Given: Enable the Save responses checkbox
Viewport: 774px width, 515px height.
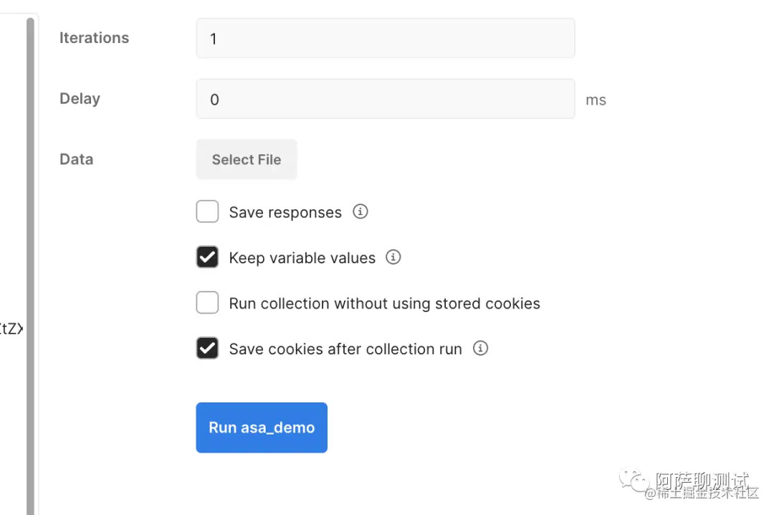Looking at the screenshot, I should click(x=208, y=212).
